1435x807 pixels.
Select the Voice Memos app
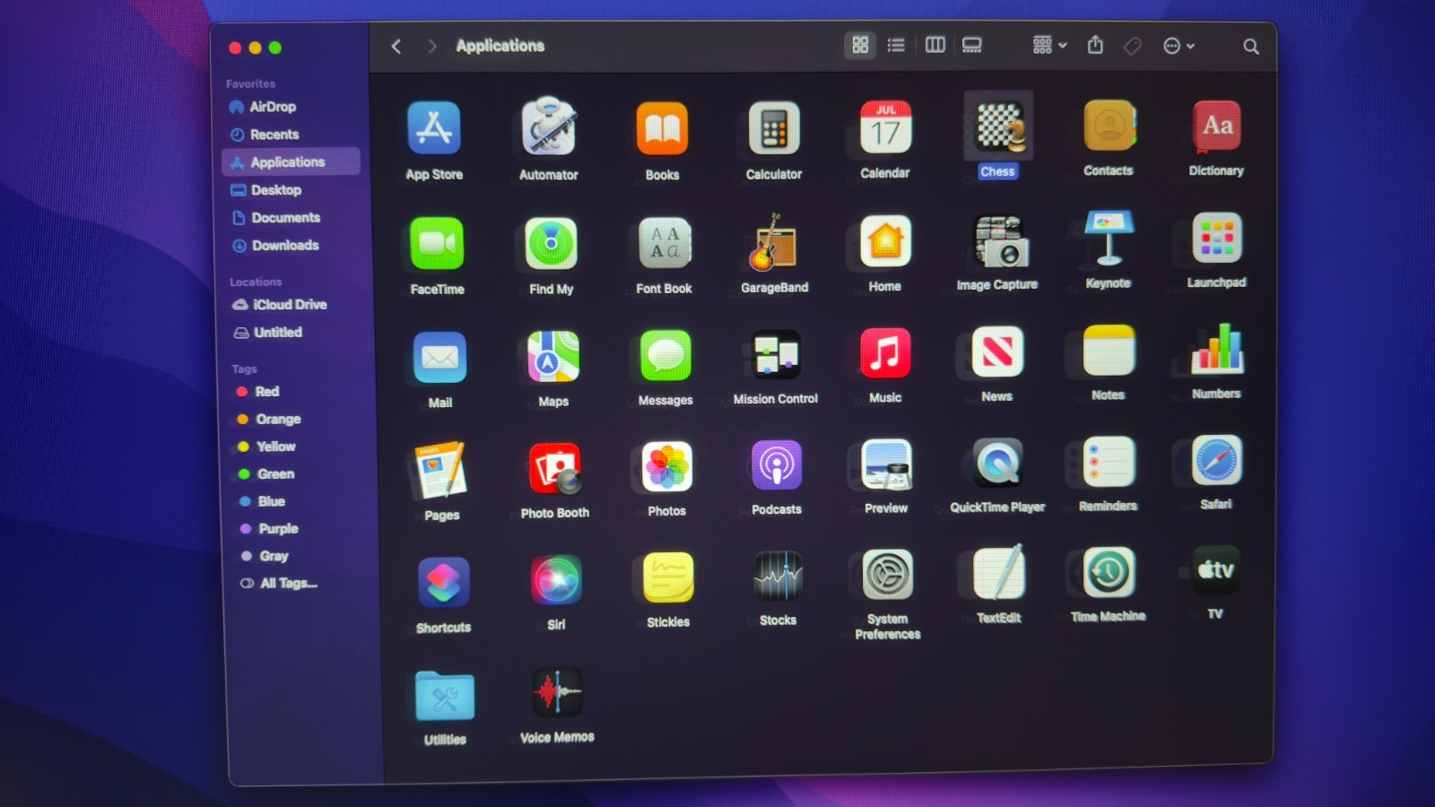pos(557,692)
